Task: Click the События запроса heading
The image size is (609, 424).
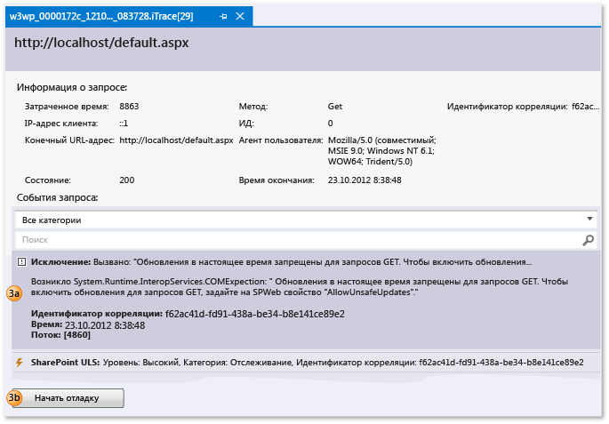Action: tap(57, 197)
